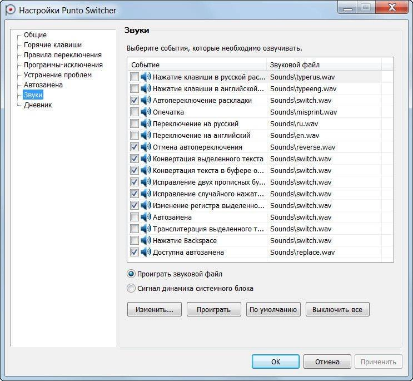Click speaker icon for Конвертация текста в буфере

[x=146, y=170]
